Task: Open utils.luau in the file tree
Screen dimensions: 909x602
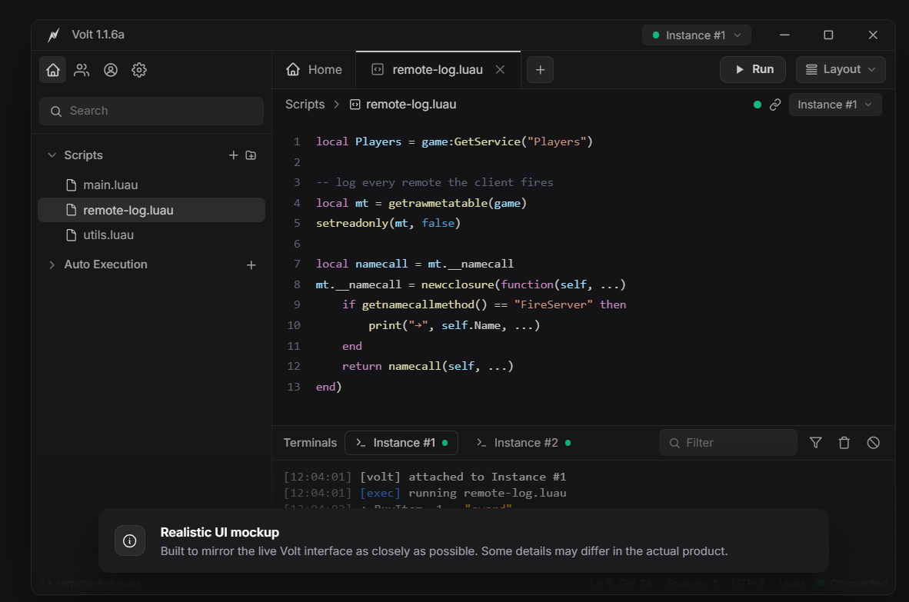Action: click(x=151, y=235)
